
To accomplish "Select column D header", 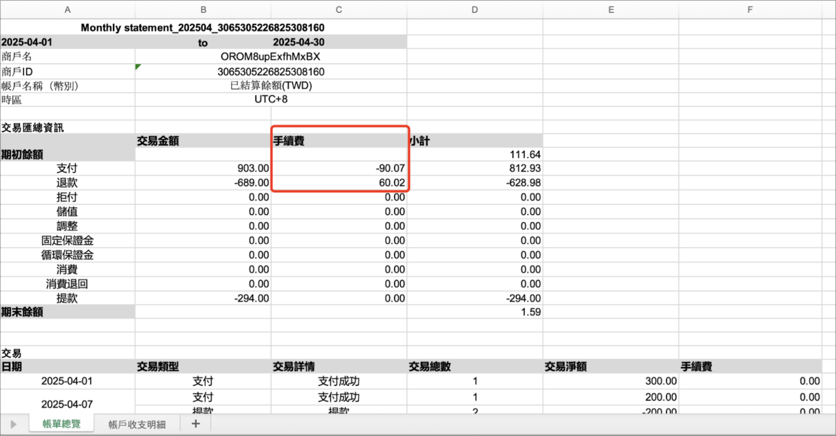I will [x=475, y=10].
